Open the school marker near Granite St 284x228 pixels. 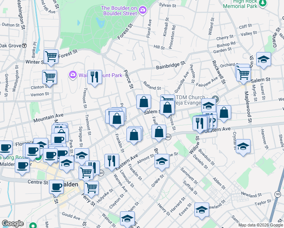point(264,60)
